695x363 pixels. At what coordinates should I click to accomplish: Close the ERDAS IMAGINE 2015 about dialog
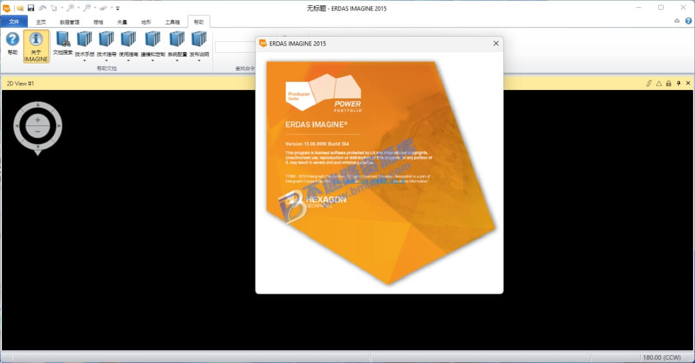coord(496,44)
